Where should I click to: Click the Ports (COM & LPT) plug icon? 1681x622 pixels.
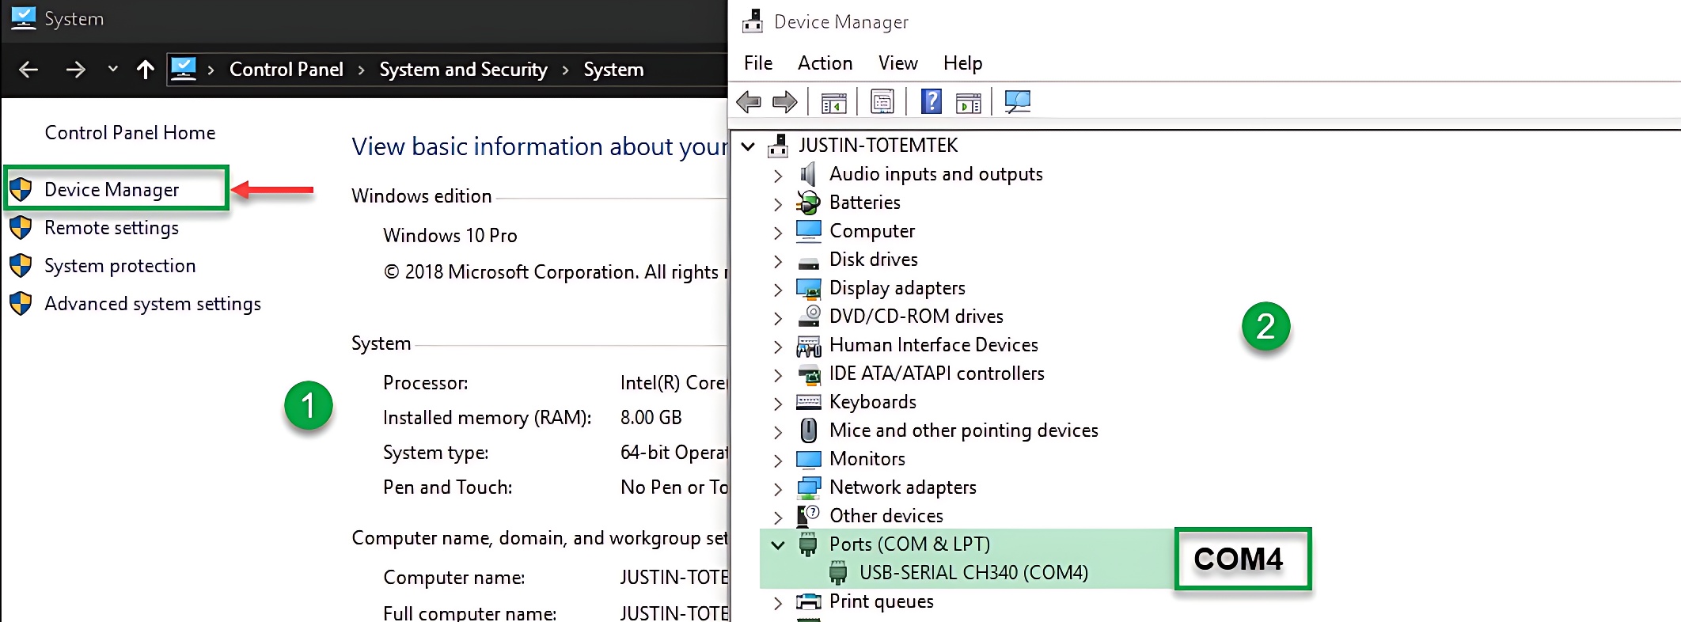point(808,544)
